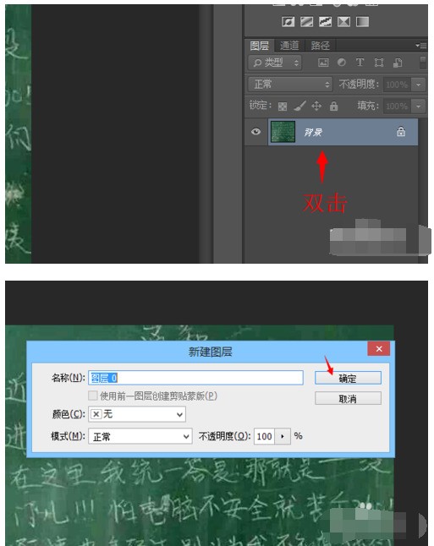434x546 pixels.
Task: Switch to the 路径 tab
Action: point(320,46)
